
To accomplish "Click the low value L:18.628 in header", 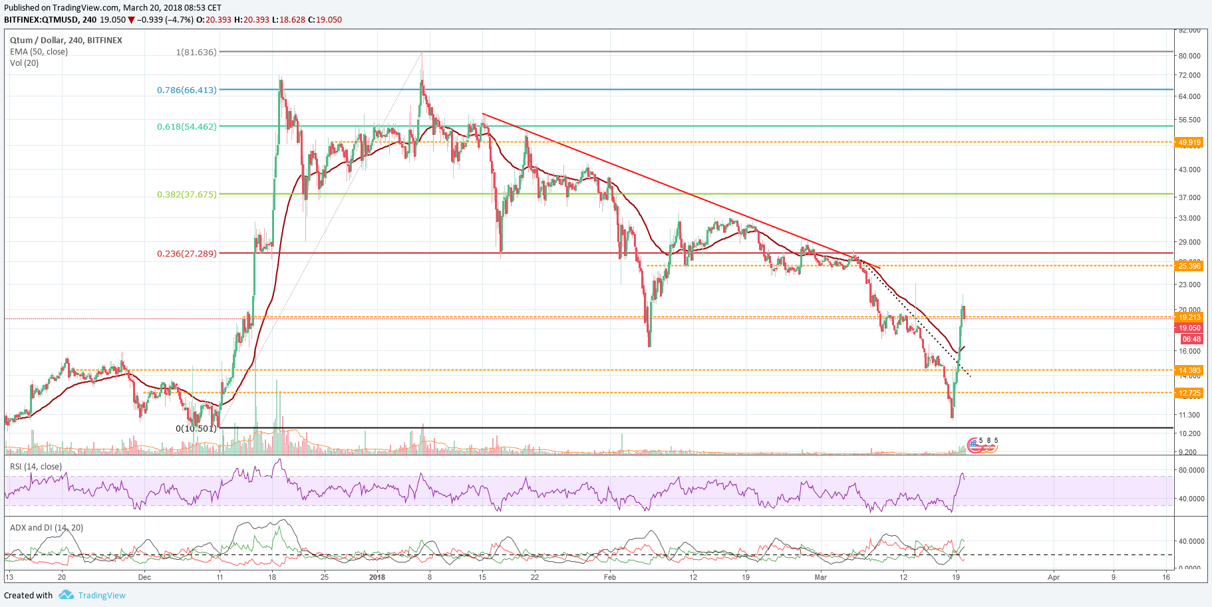I will [289, 20].
